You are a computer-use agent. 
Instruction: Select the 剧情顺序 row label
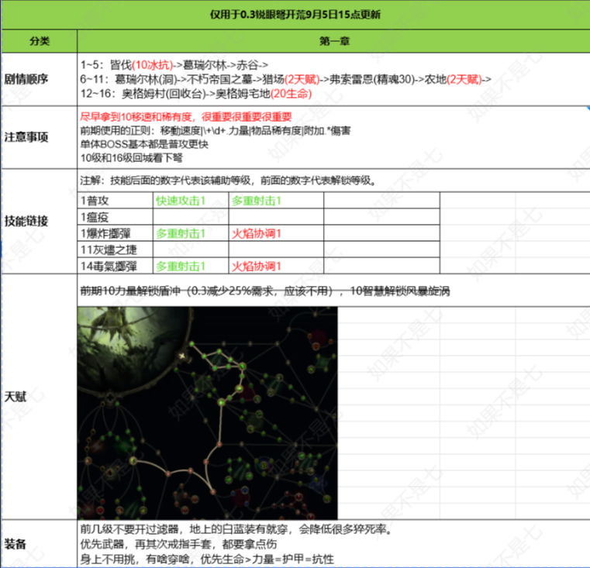pyautogui.click(x=39, y=79)
